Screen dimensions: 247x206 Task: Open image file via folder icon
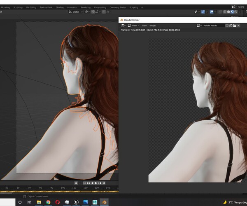point(235,26)
